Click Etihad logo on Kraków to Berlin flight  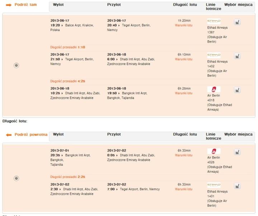(214, 21)
